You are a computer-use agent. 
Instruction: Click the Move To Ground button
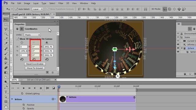click(x=35, y=68)
